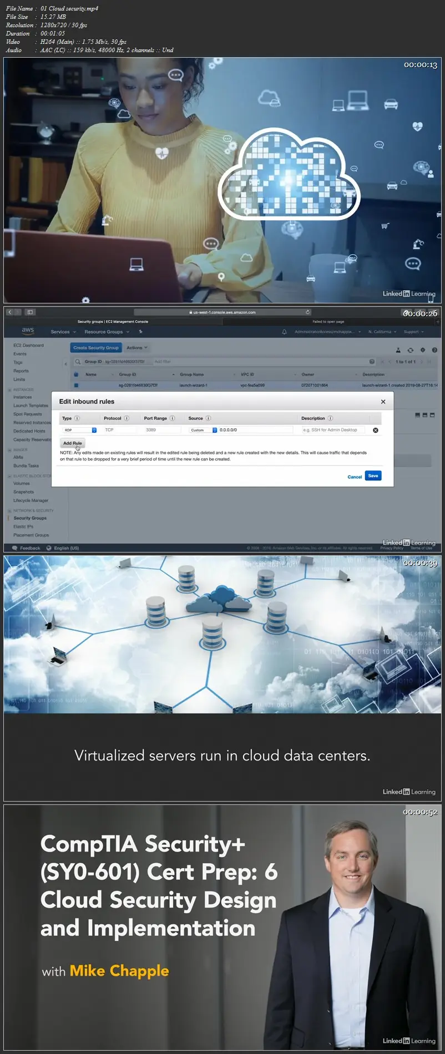Click the browser address bar

click(222, 312)
